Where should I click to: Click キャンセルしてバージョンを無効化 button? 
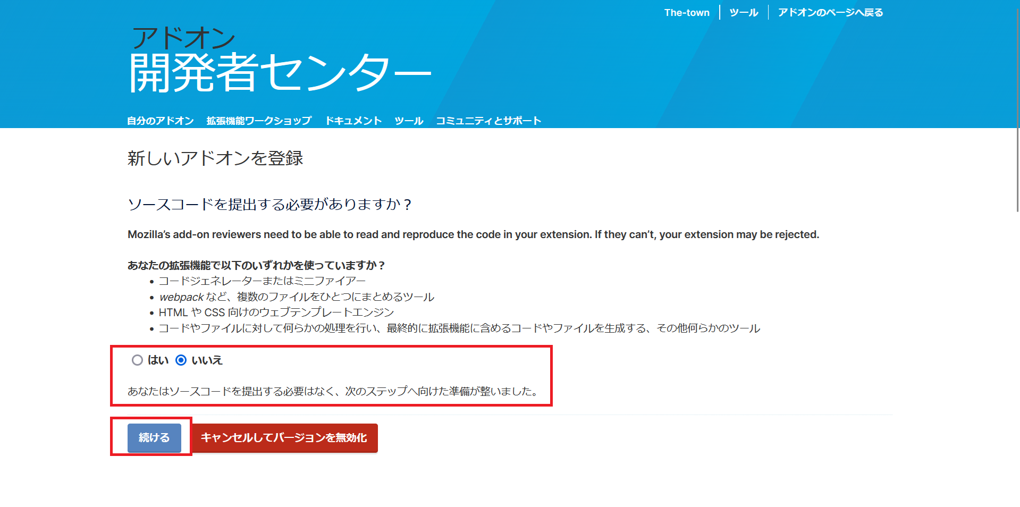pyautogui.click(x=285, y=438)
